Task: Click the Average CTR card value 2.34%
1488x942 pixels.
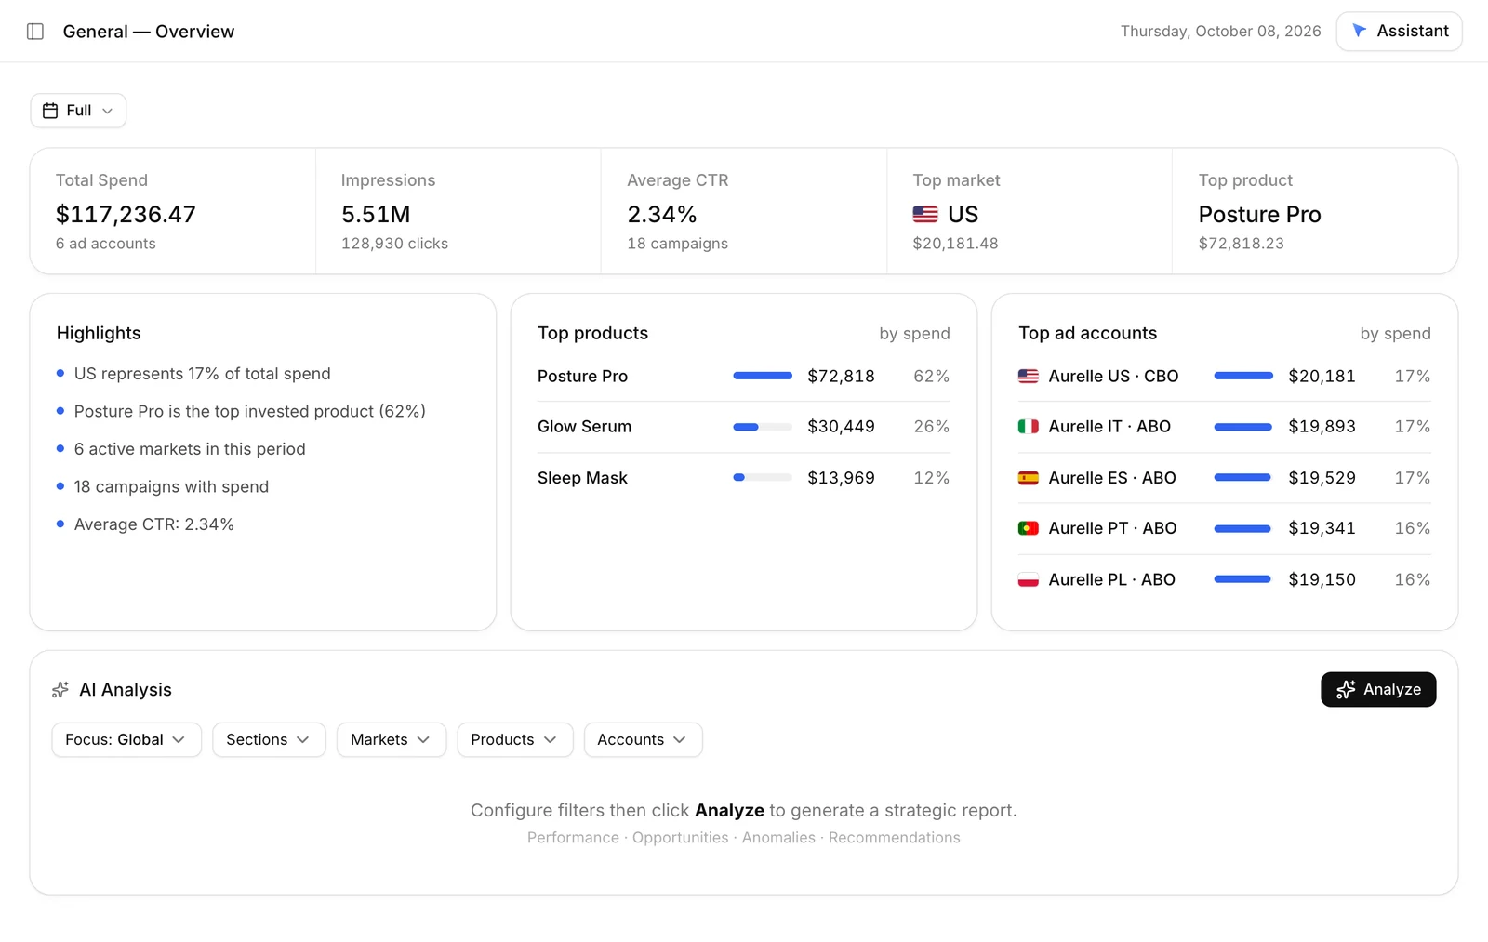Action: tap(662, 215)
